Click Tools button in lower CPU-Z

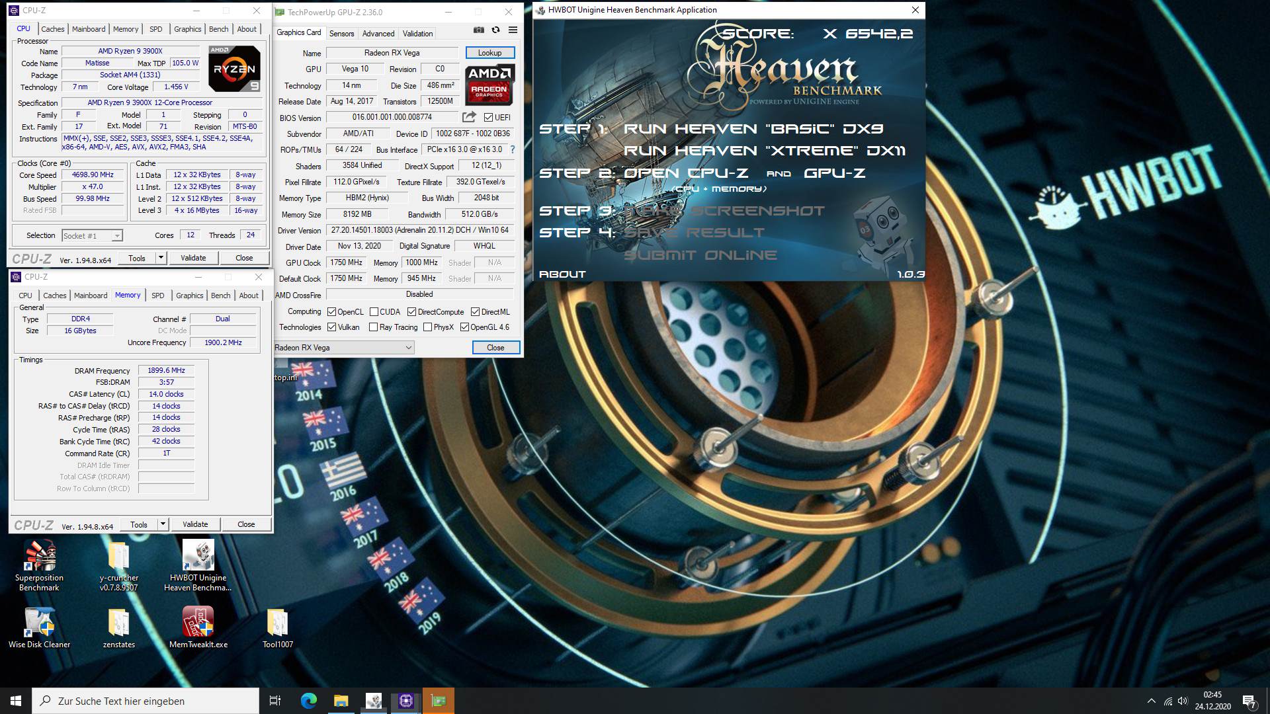tap(139, 524)
